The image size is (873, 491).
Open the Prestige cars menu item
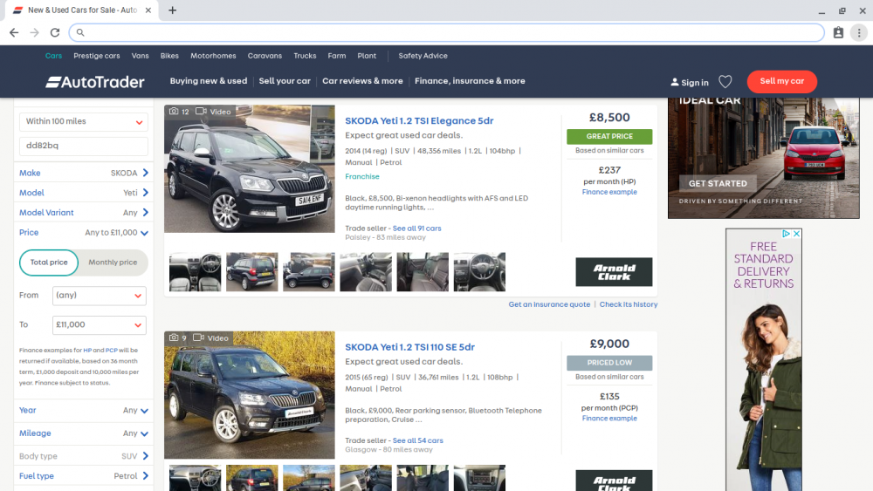pos(97,56)
